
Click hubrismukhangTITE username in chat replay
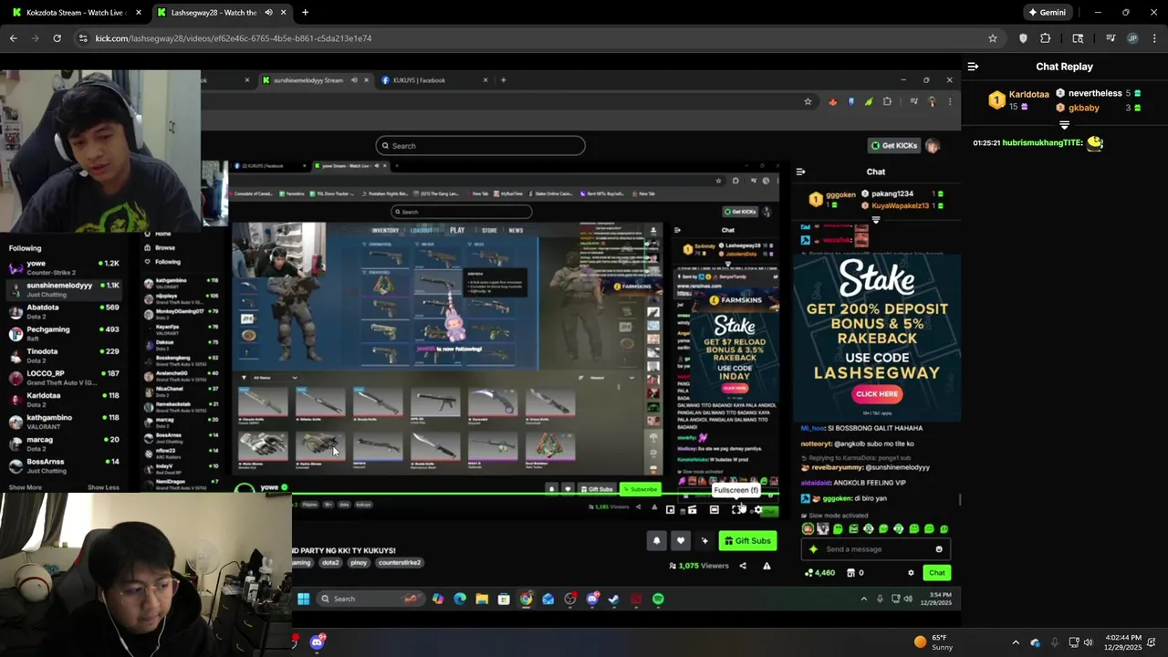point(1043,143)
